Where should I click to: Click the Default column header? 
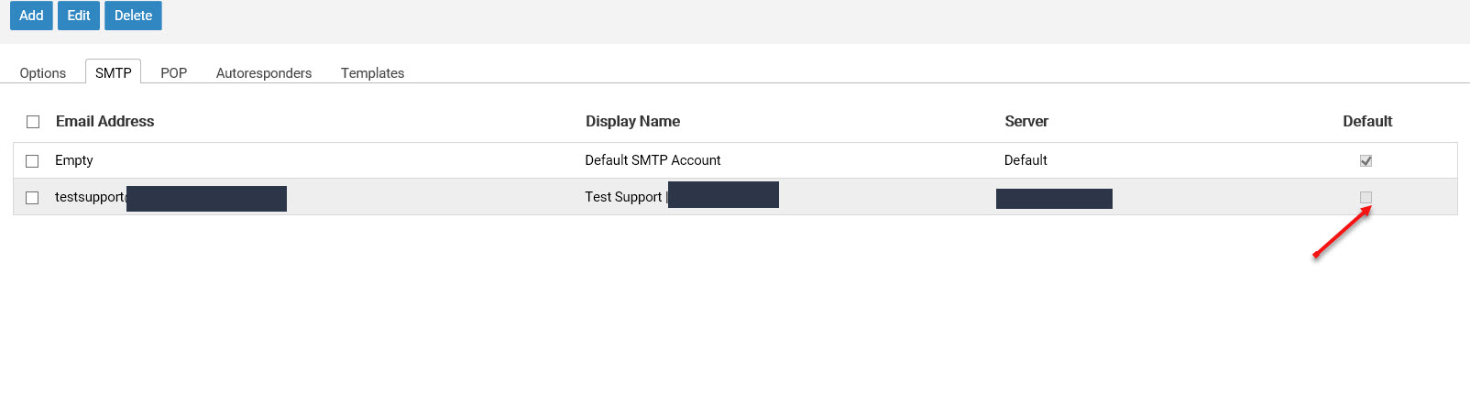pos(1366,121)
